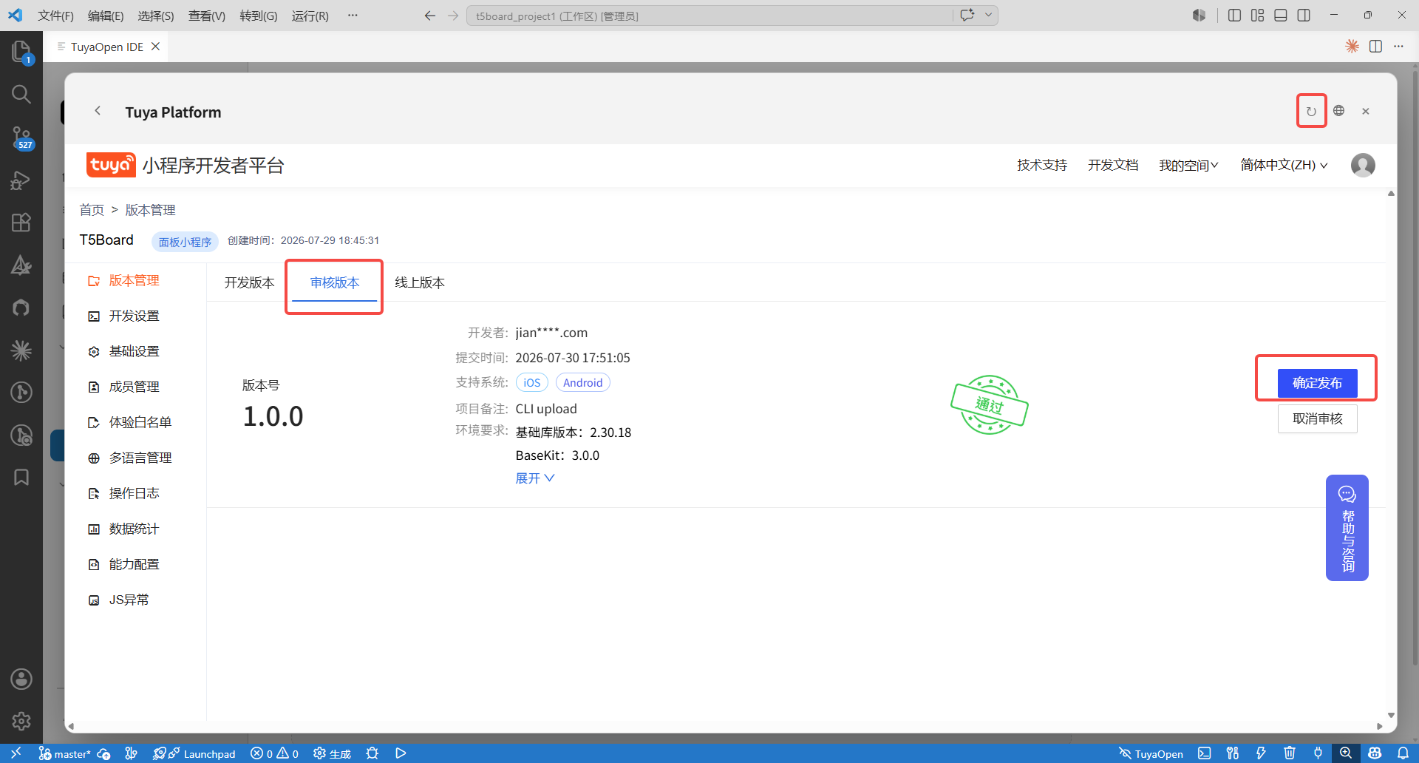Click the master* branch in the status bar
1419x763 pixels.
65,753
